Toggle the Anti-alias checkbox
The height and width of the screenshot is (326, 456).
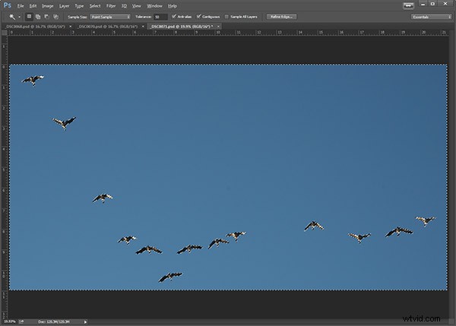click(x=174, y=17)
